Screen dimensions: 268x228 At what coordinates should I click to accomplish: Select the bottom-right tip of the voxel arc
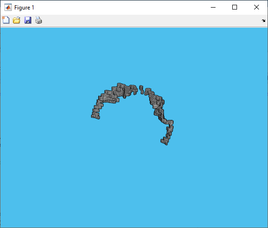(165, 141)
